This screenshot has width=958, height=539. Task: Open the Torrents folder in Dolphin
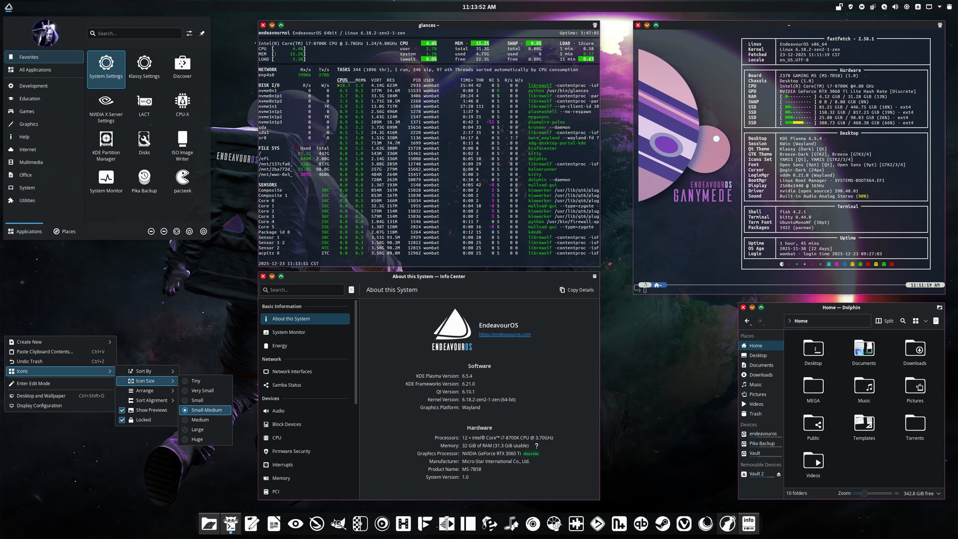(915, 428)
